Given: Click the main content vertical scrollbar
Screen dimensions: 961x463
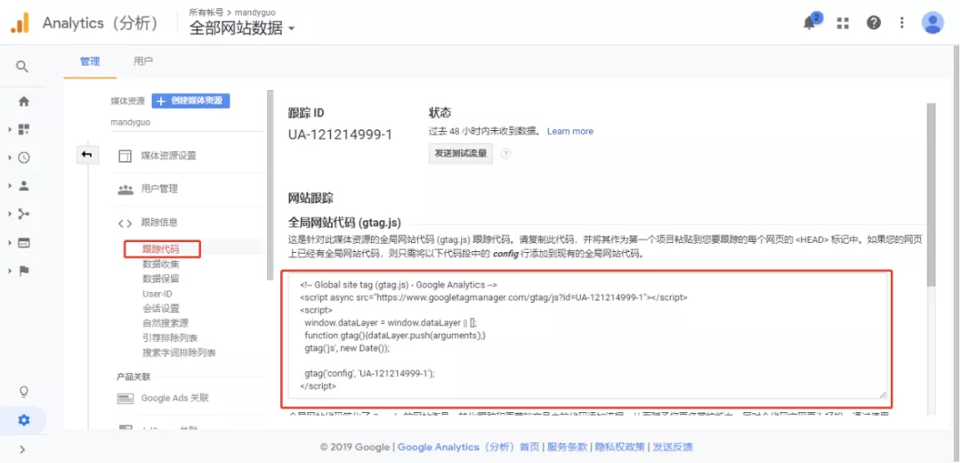Looking at the screenshot, I should click(x=931, y=195).
